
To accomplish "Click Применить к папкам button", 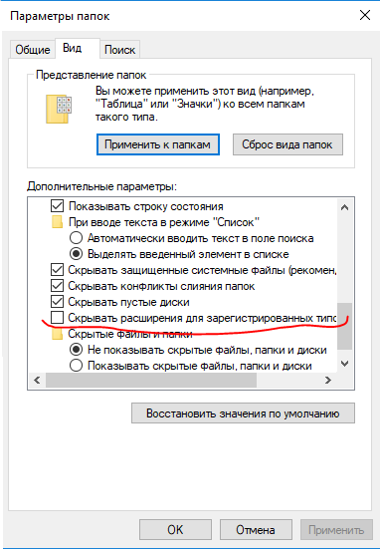I will pyautogui.click(x=157, y=144).
